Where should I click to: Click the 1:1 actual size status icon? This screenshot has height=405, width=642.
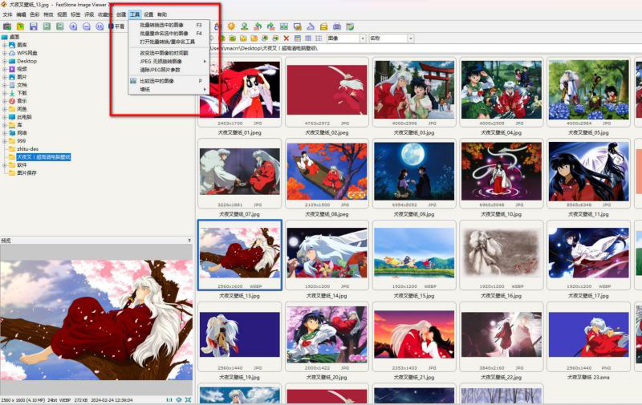coord(169,399)
